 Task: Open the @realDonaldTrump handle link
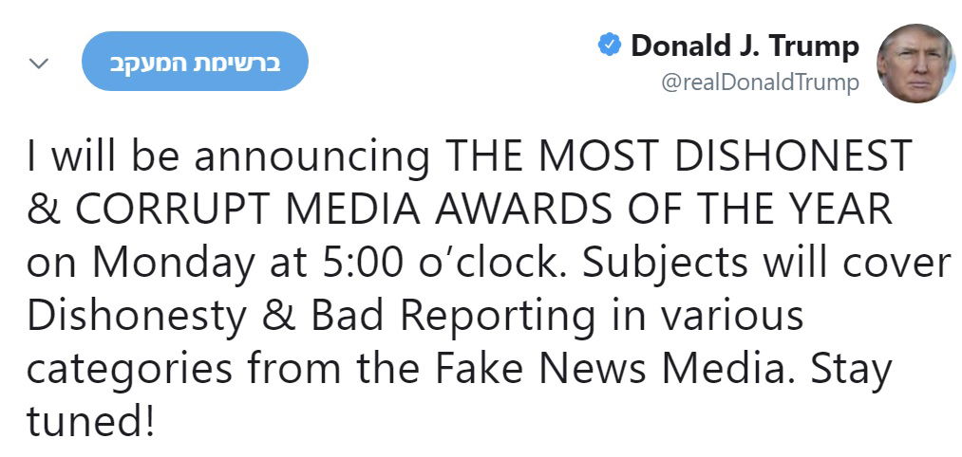point(760,82)
